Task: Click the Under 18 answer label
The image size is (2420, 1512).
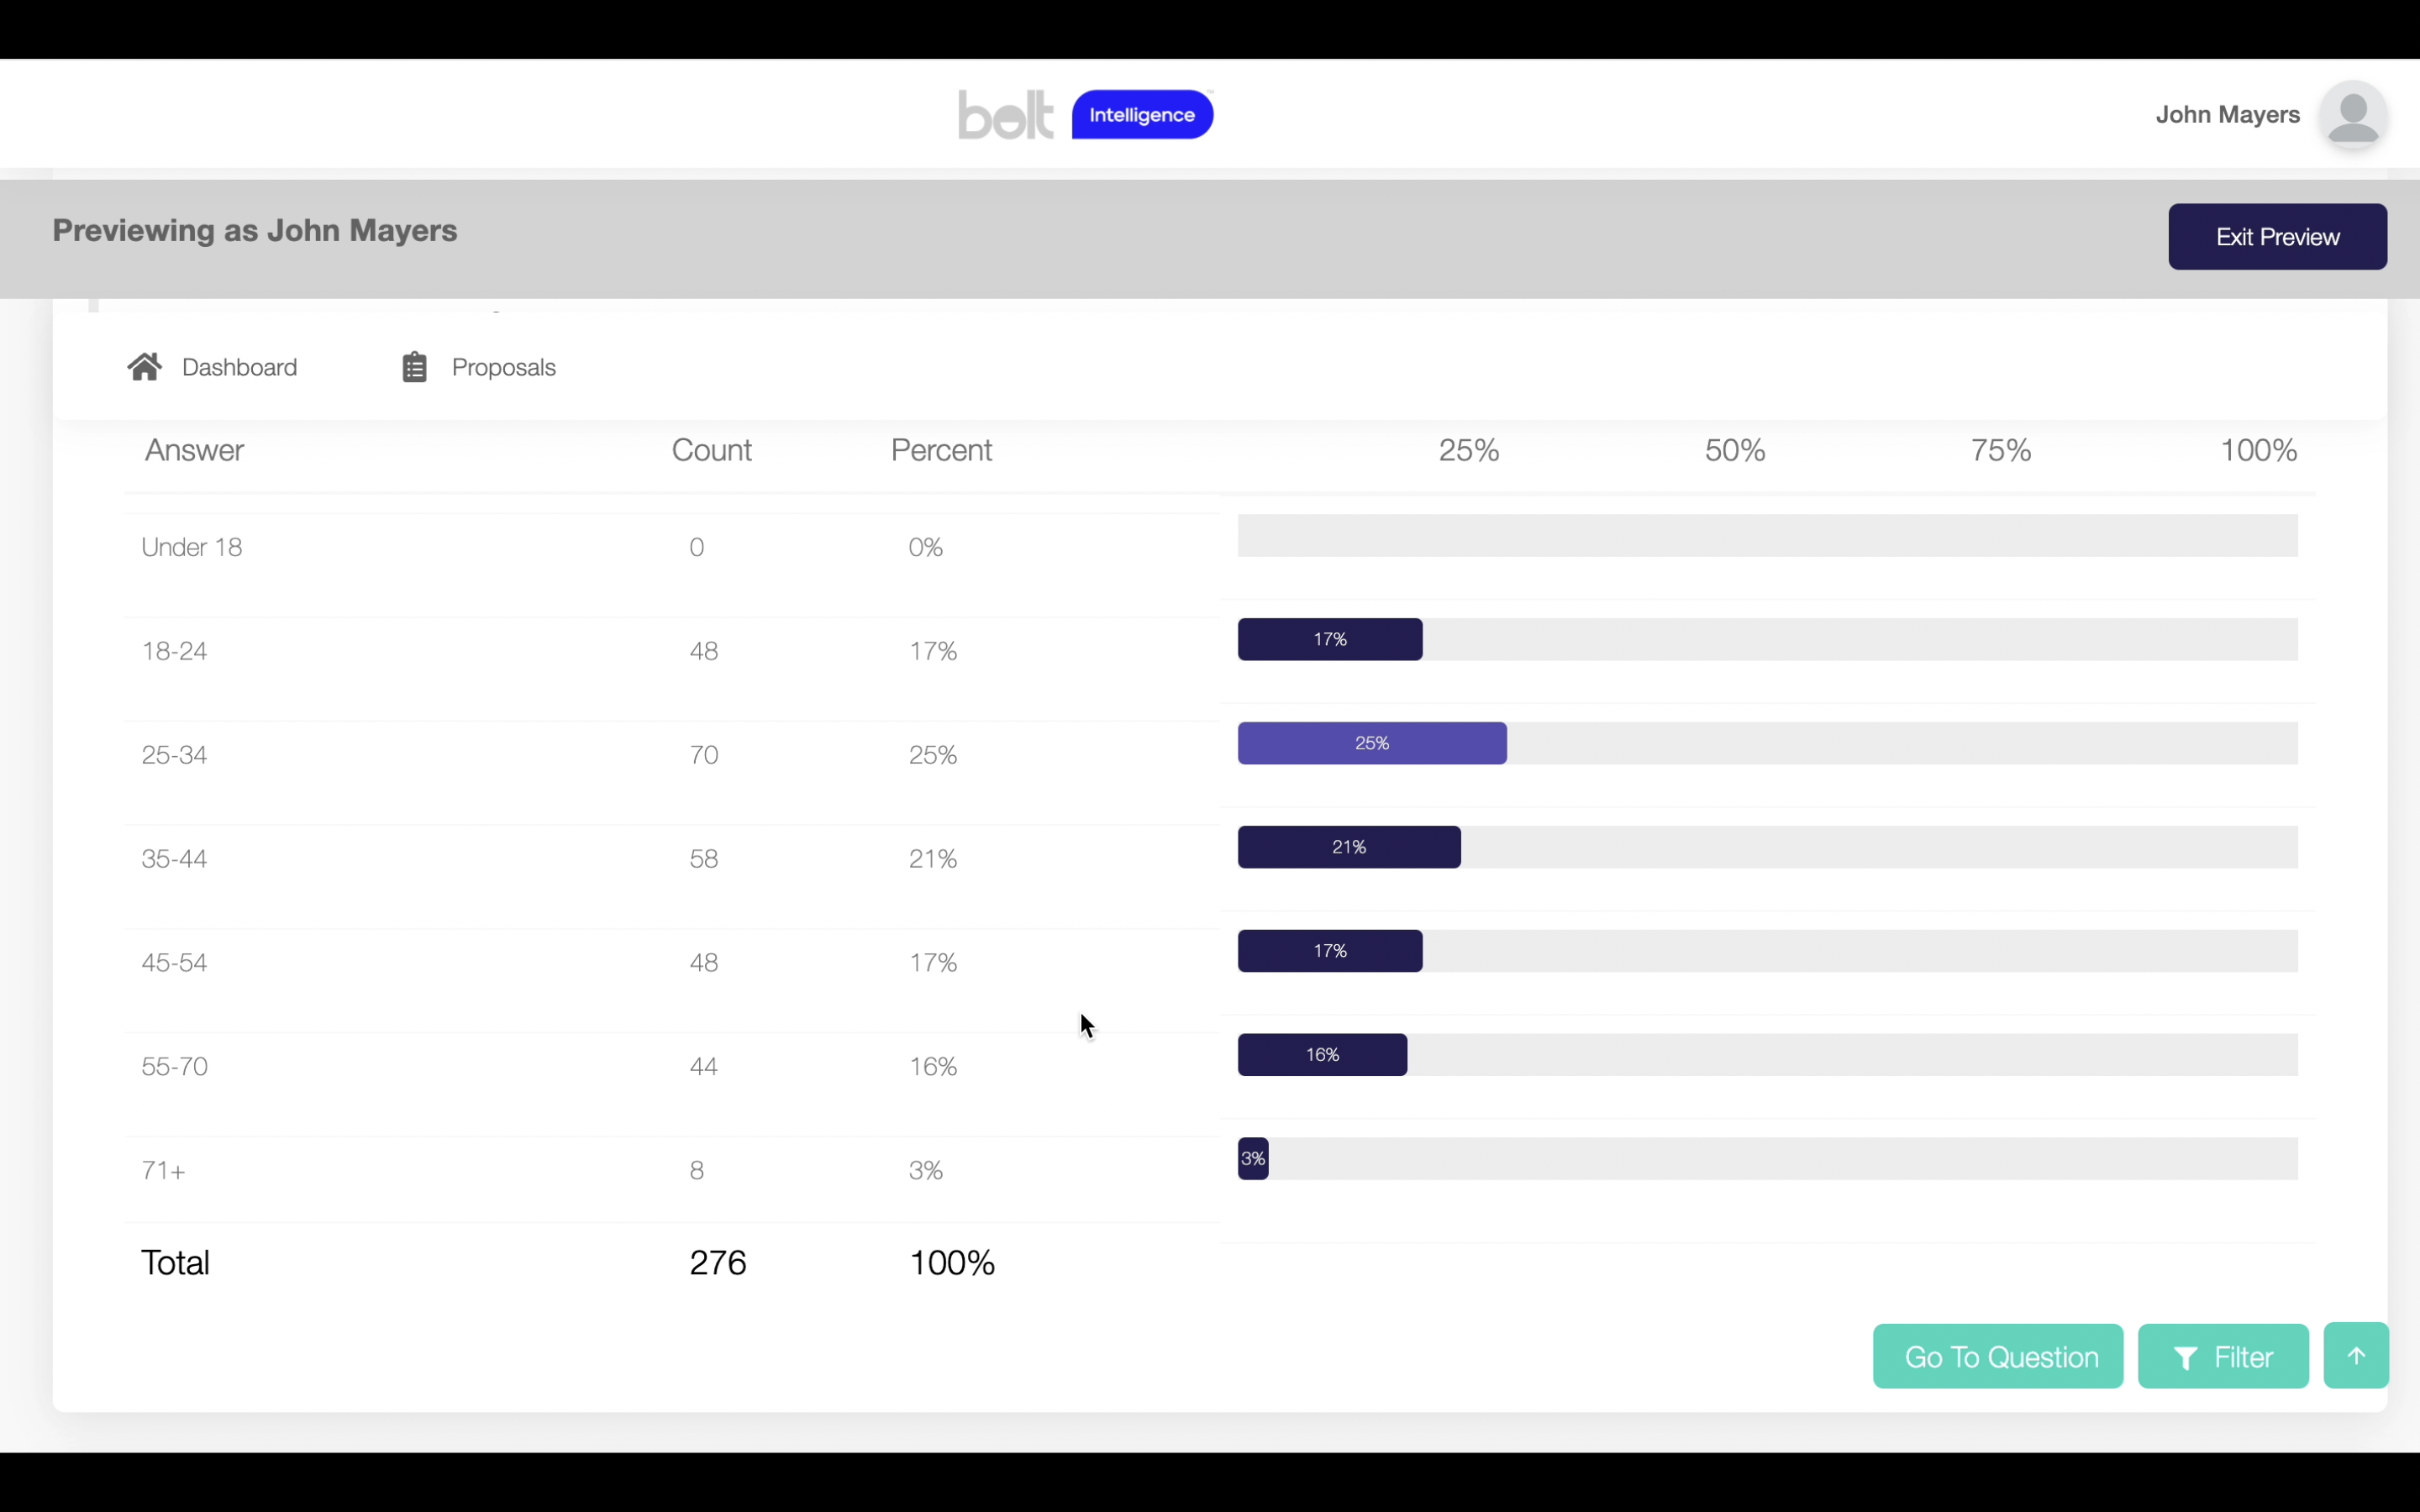Action: coord(192,547)
